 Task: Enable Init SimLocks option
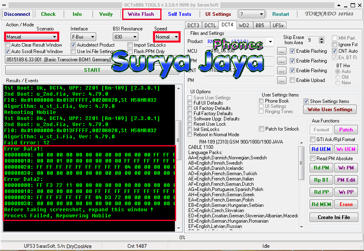pyautogui.click(x=190, y=129)
